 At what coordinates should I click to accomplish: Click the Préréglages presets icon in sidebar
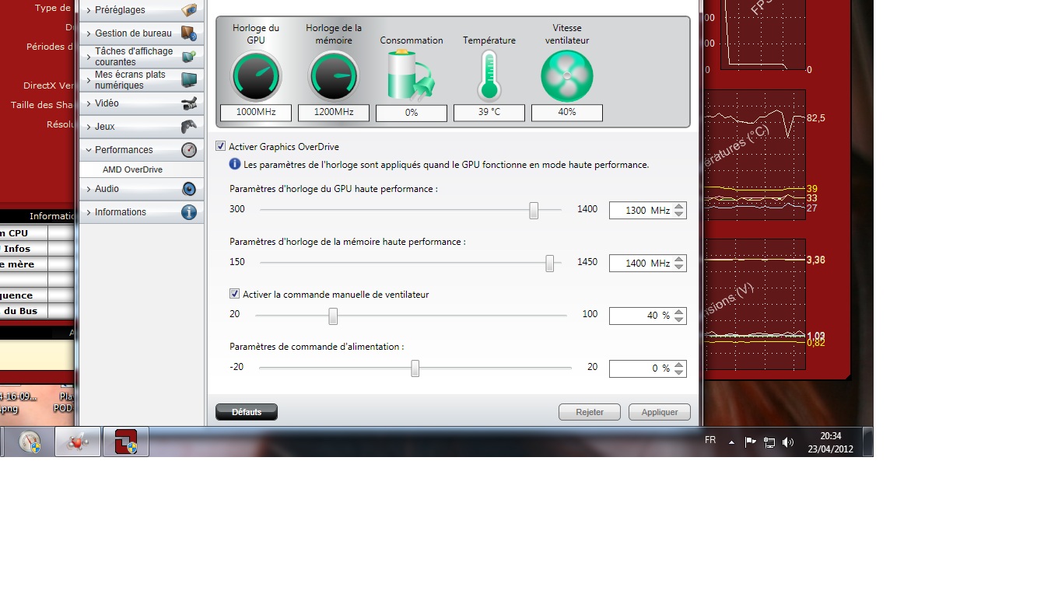188,10
